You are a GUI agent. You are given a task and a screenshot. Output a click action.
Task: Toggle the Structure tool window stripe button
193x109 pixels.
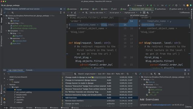point(1,101)
